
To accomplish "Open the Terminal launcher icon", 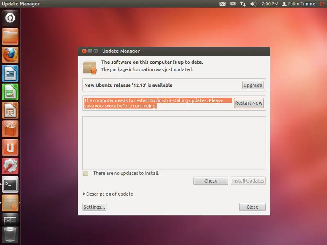I will pos(10,185).
